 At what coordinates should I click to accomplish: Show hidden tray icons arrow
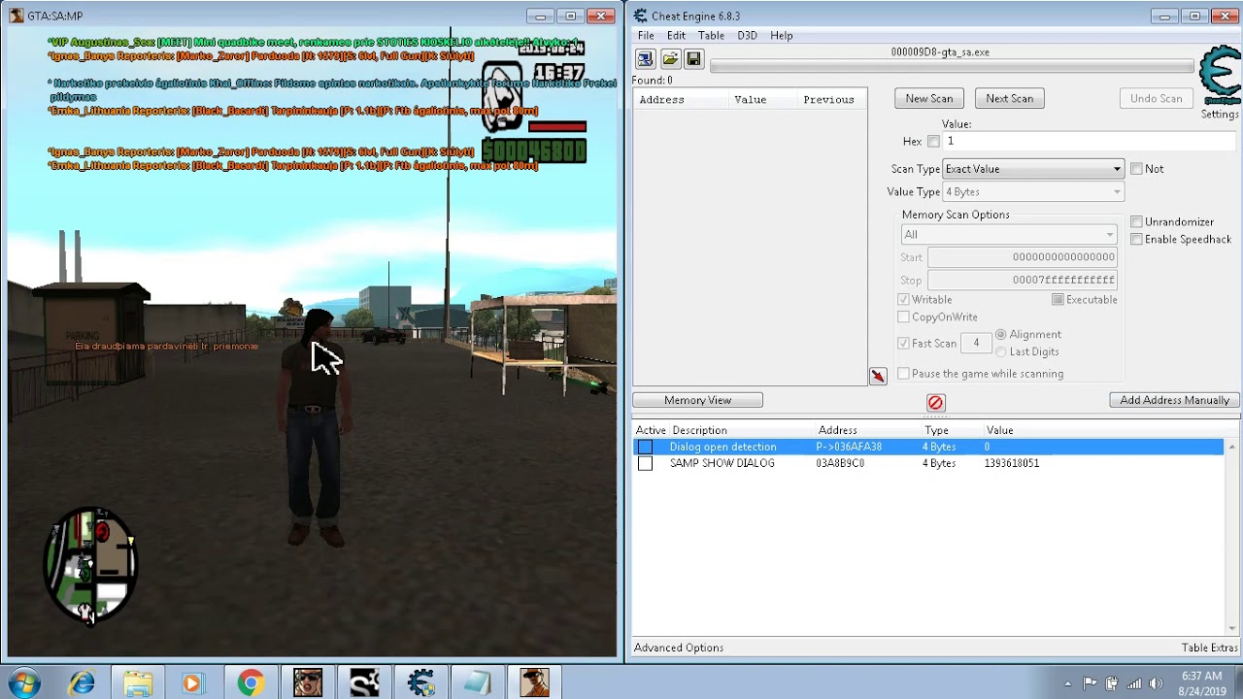click(1067, 683)
